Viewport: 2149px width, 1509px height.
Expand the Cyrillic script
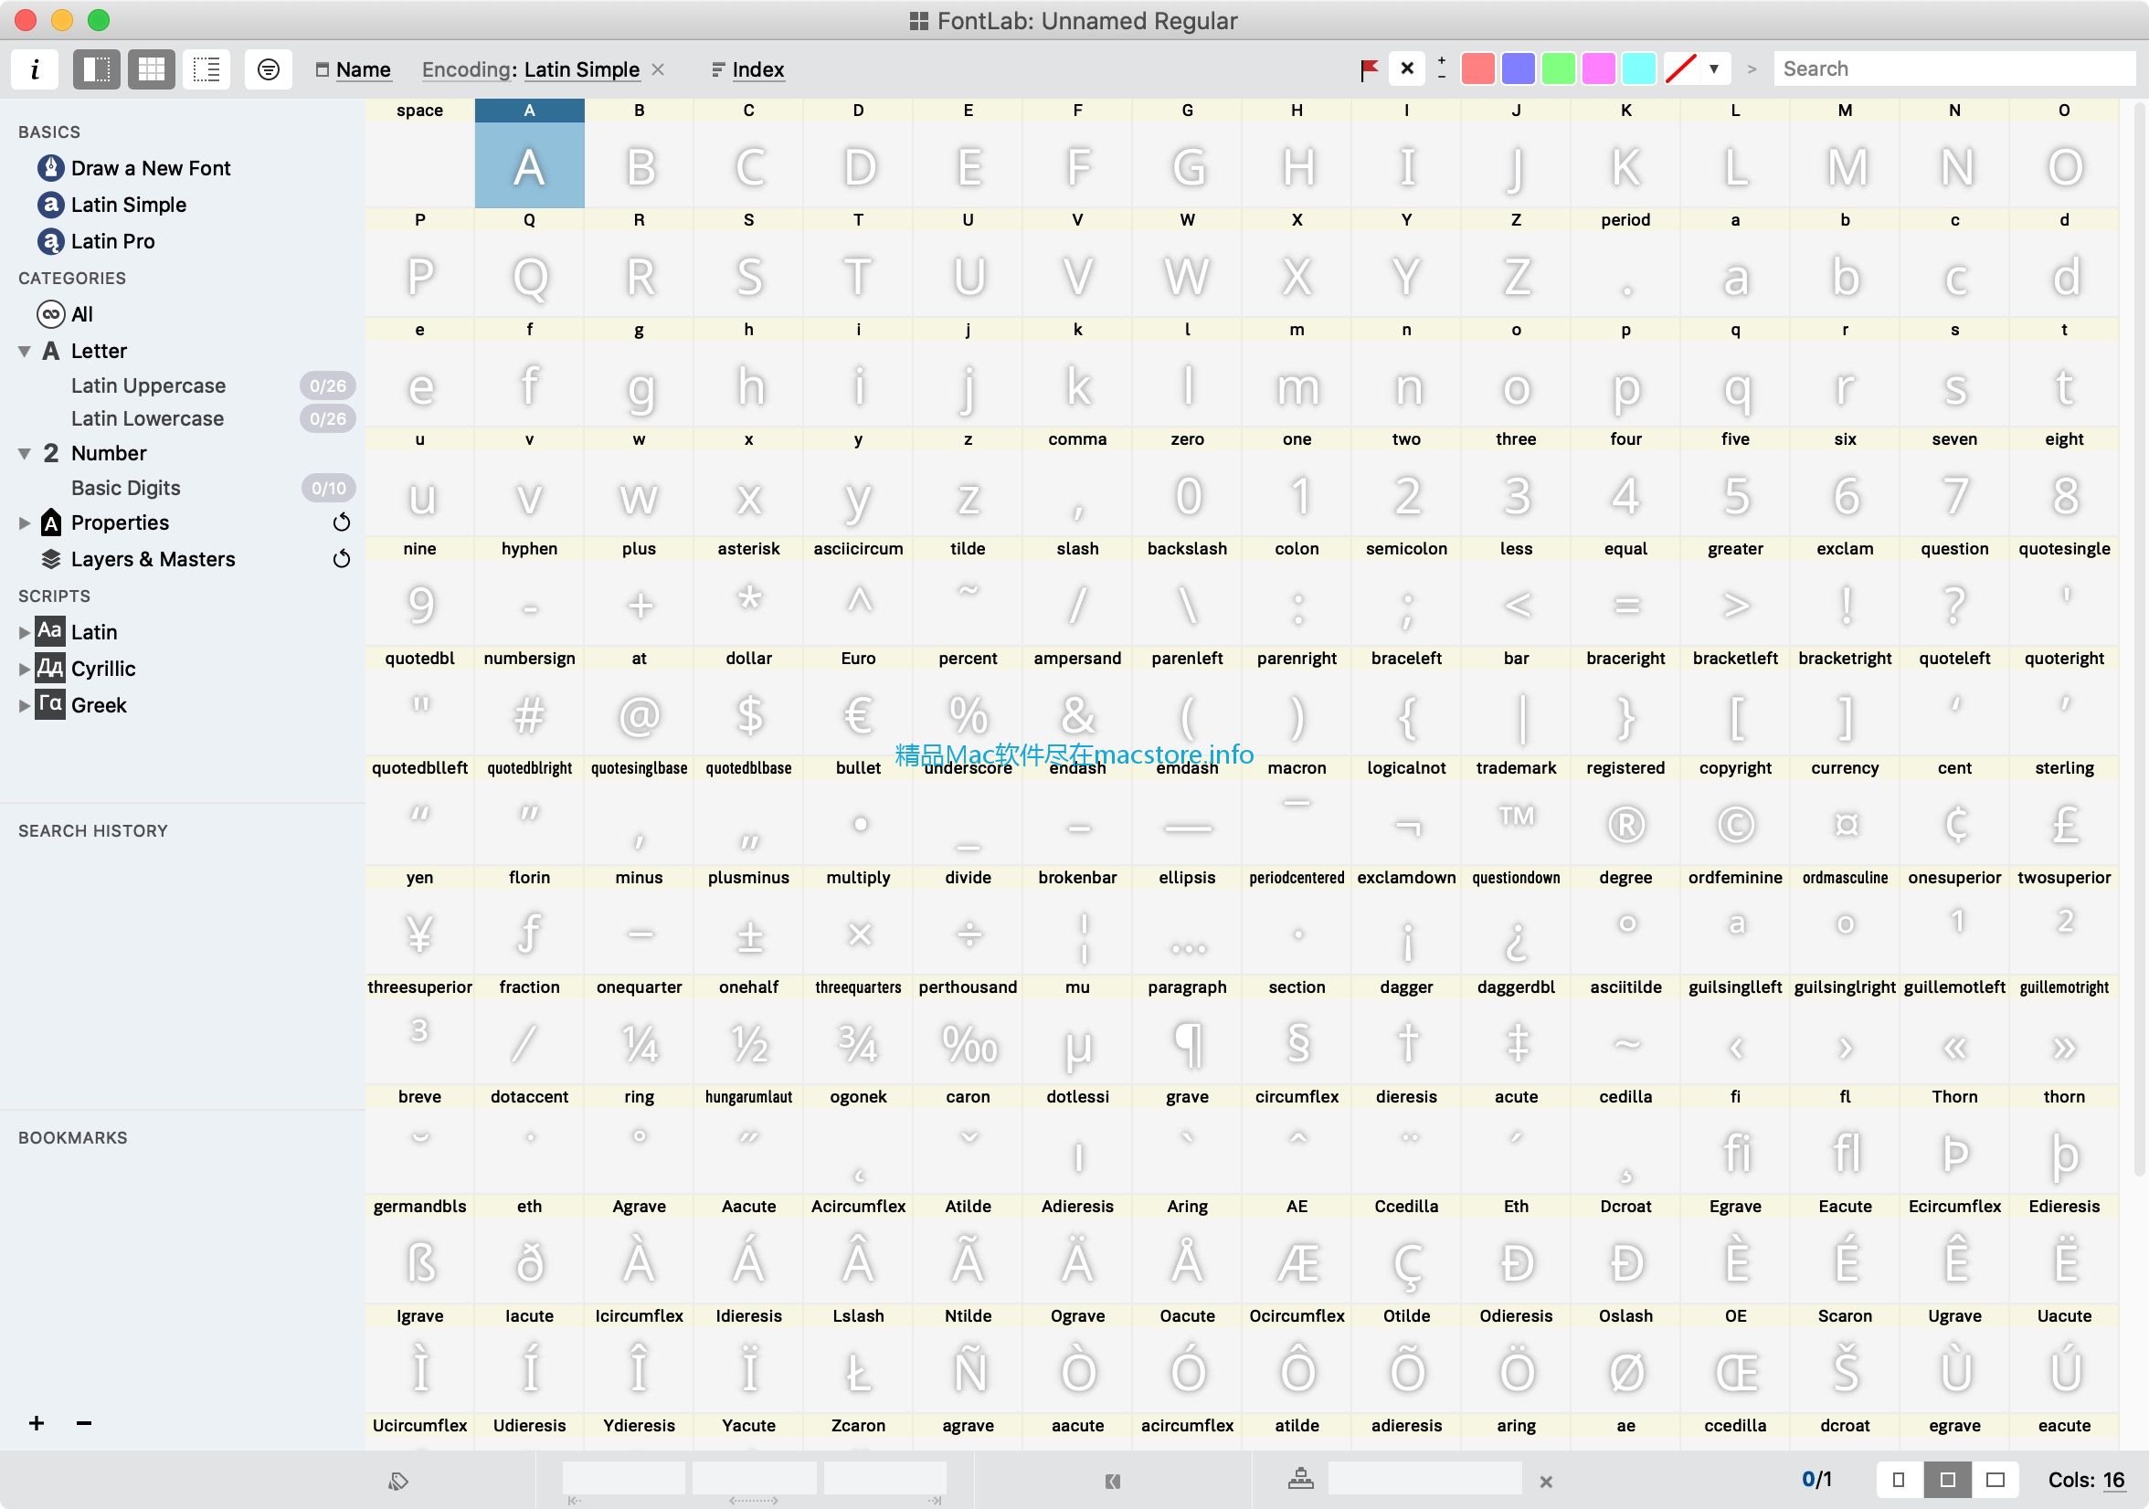click(25, 669)
